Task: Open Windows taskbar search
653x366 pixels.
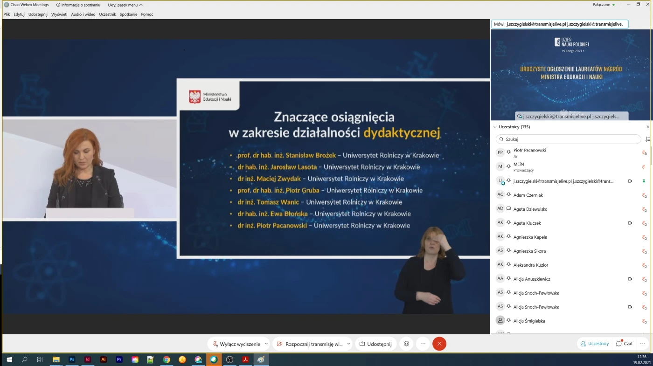Action: [25, 359]
